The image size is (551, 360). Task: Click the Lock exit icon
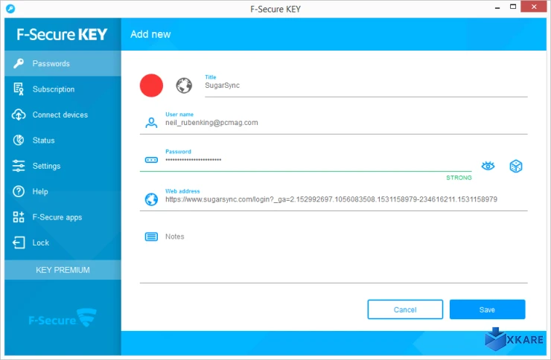(19, 242)
